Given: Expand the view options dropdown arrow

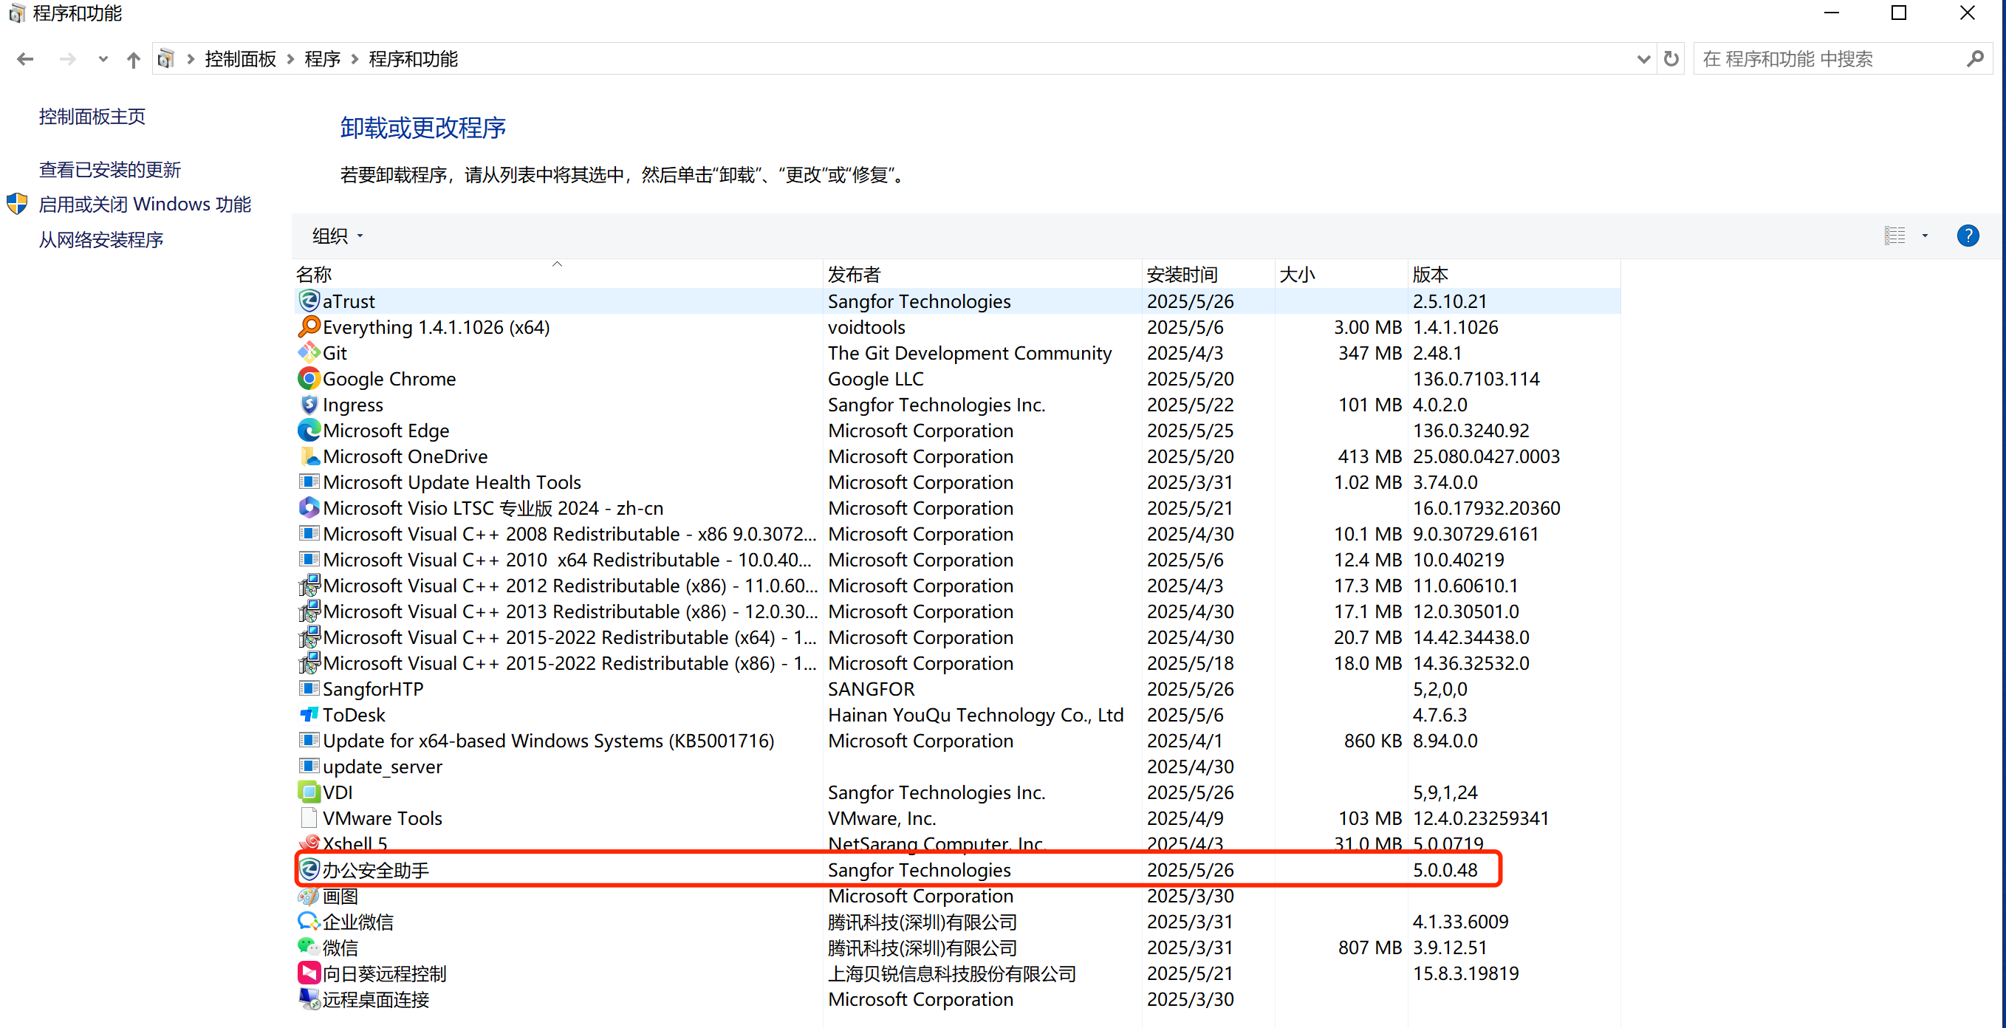Looking at the screenshot, I should [1925, 236].
